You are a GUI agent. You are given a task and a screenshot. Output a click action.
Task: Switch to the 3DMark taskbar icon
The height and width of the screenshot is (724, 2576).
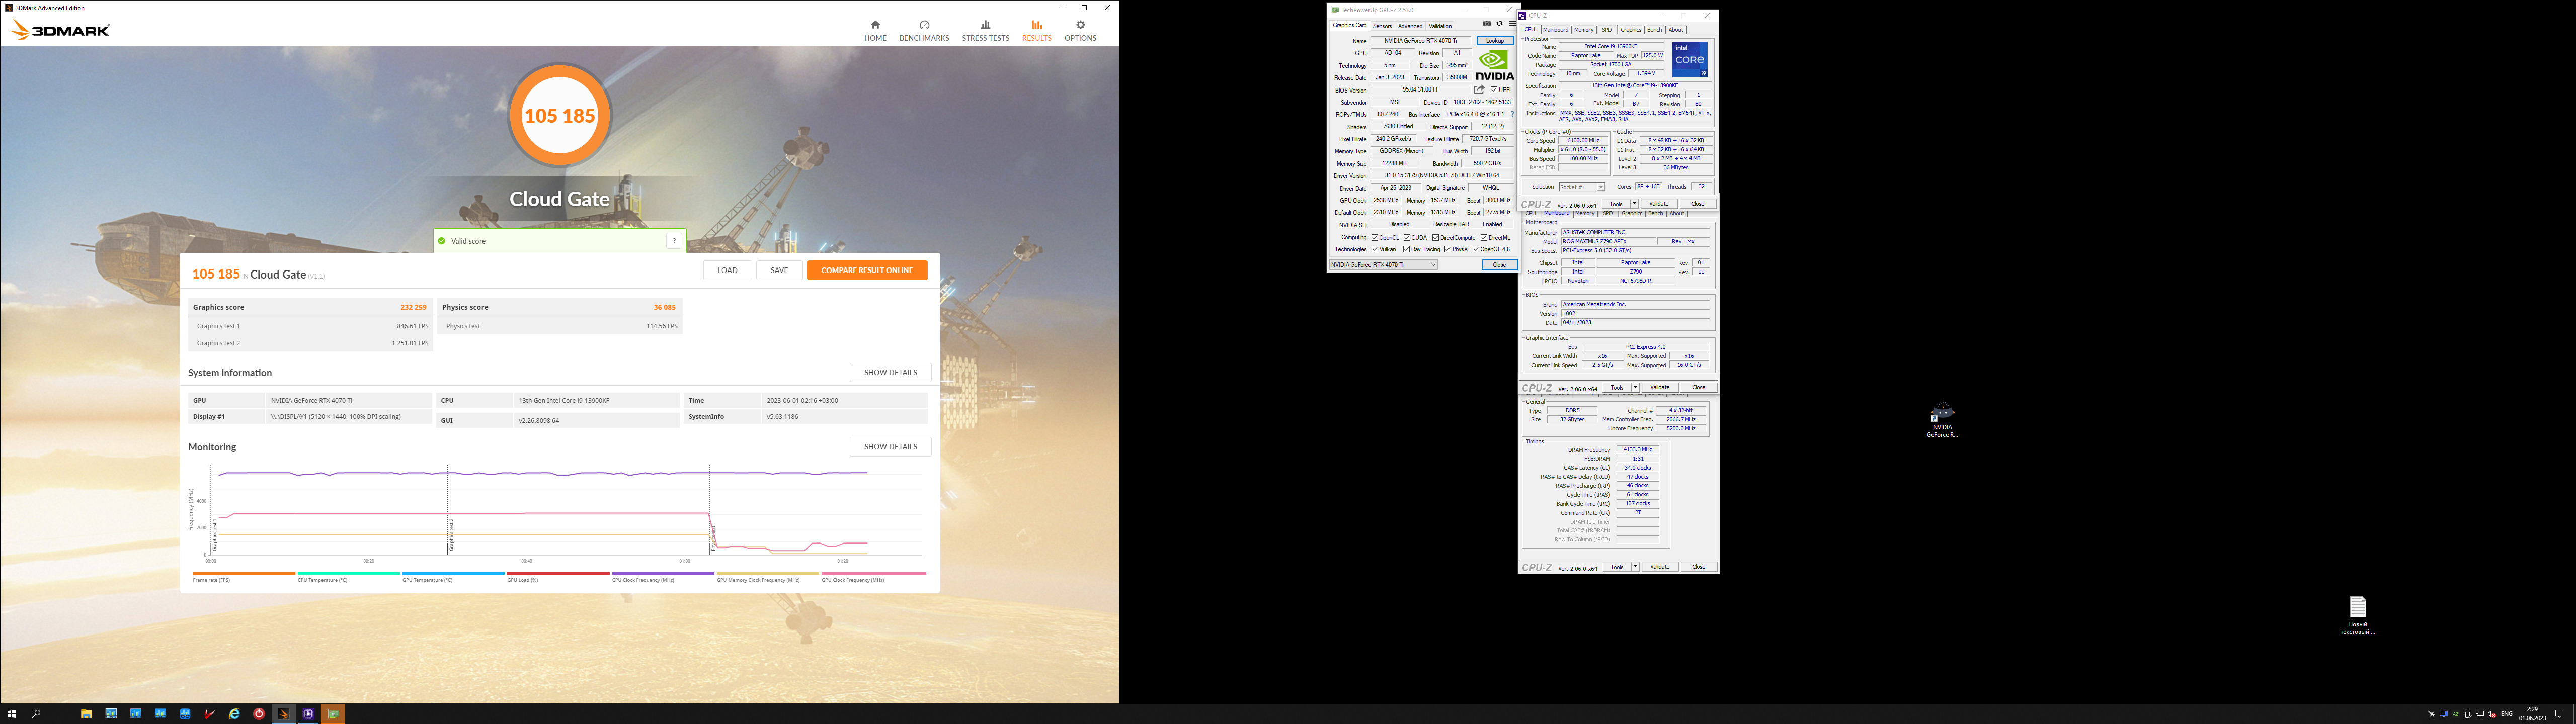pyautogui.click(x=284, y=714)
